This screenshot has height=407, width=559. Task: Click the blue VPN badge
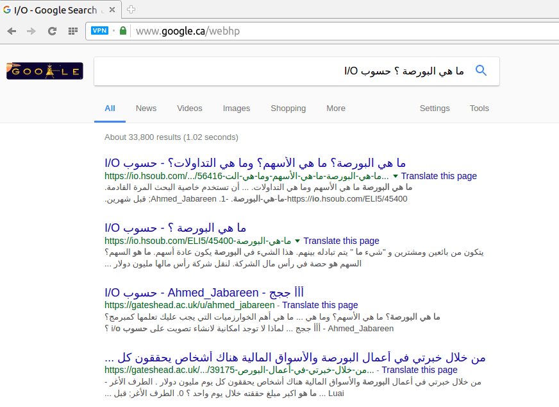coord(99,31)
